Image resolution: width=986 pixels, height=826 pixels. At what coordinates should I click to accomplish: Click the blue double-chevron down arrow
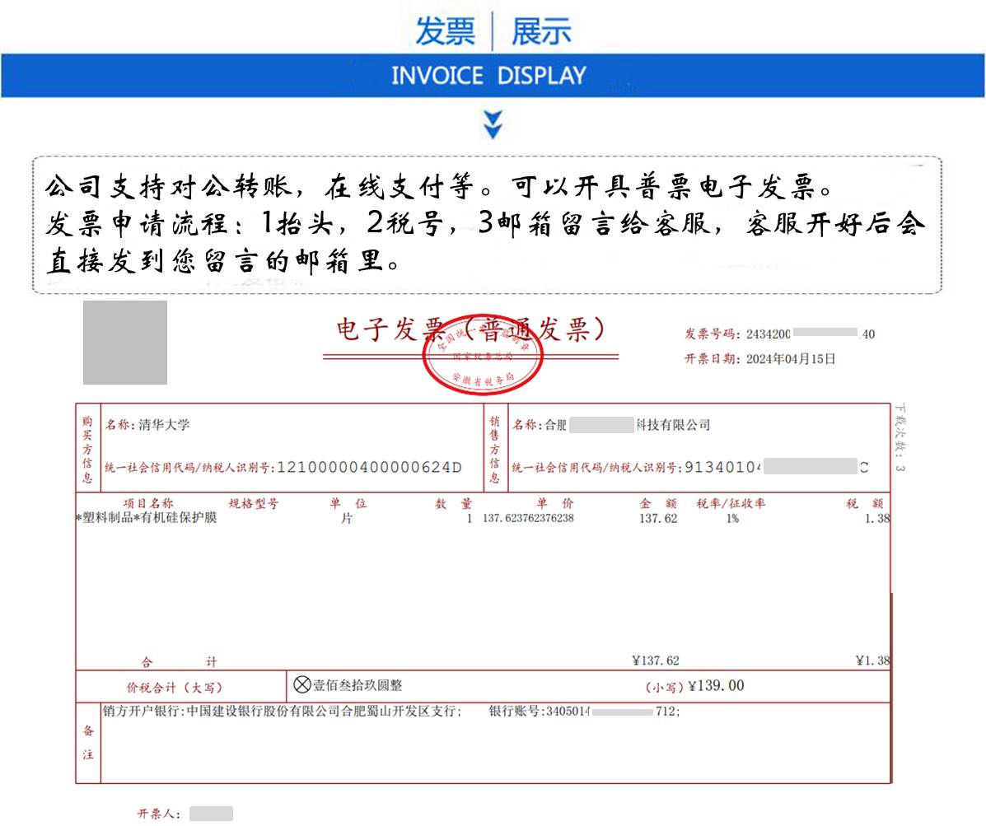pyautogui.click(x=493, y=124)
